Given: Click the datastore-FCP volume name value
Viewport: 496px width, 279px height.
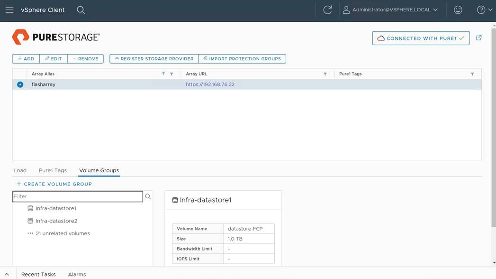Looking at the screenshot, I should click(x=245, y=229).
